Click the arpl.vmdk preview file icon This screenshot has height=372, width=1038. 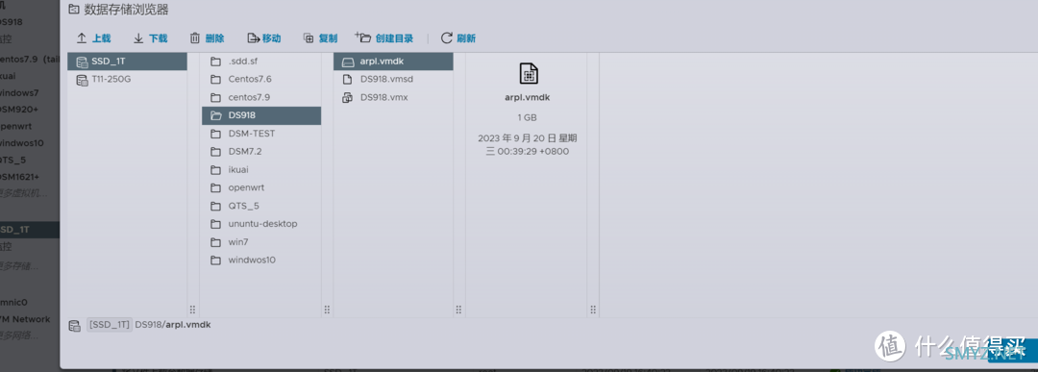(x=528, y=73)
